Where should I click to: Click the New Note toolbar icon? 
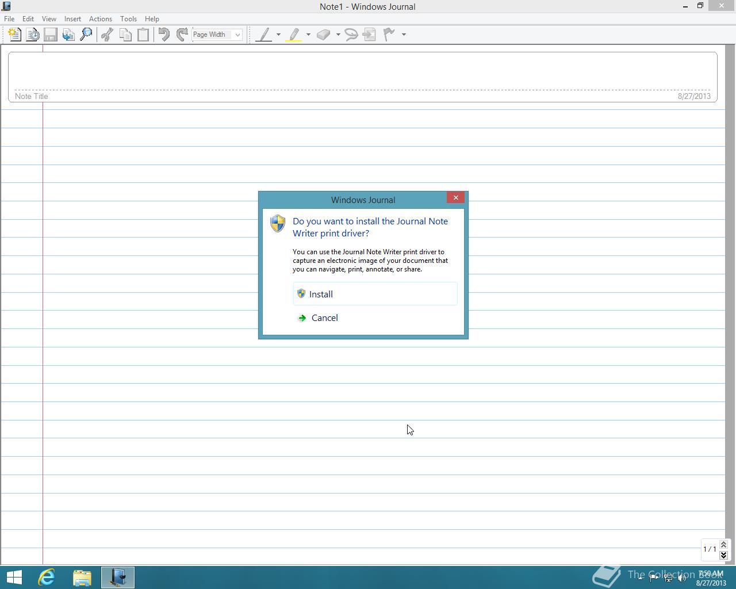14,35
